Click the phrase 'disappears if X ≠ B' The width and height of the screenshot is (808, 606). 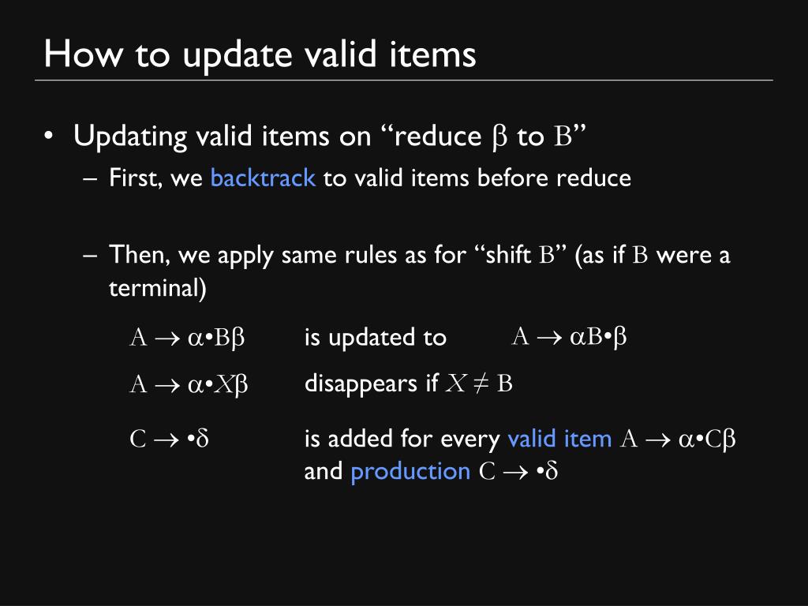[x=409, y=383]
